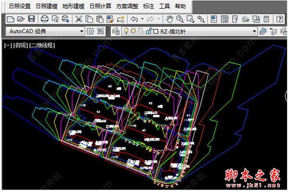Screen dimensions: 288x193
Task: Toggle the layer lock padlock icon
Action: [x=149, y=31]
